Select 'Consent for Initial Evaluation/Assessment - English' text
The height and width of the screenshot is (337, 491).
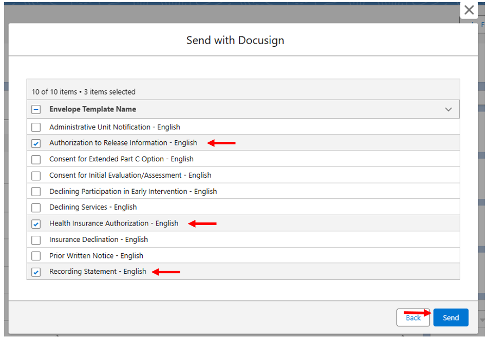coord(130,175)
